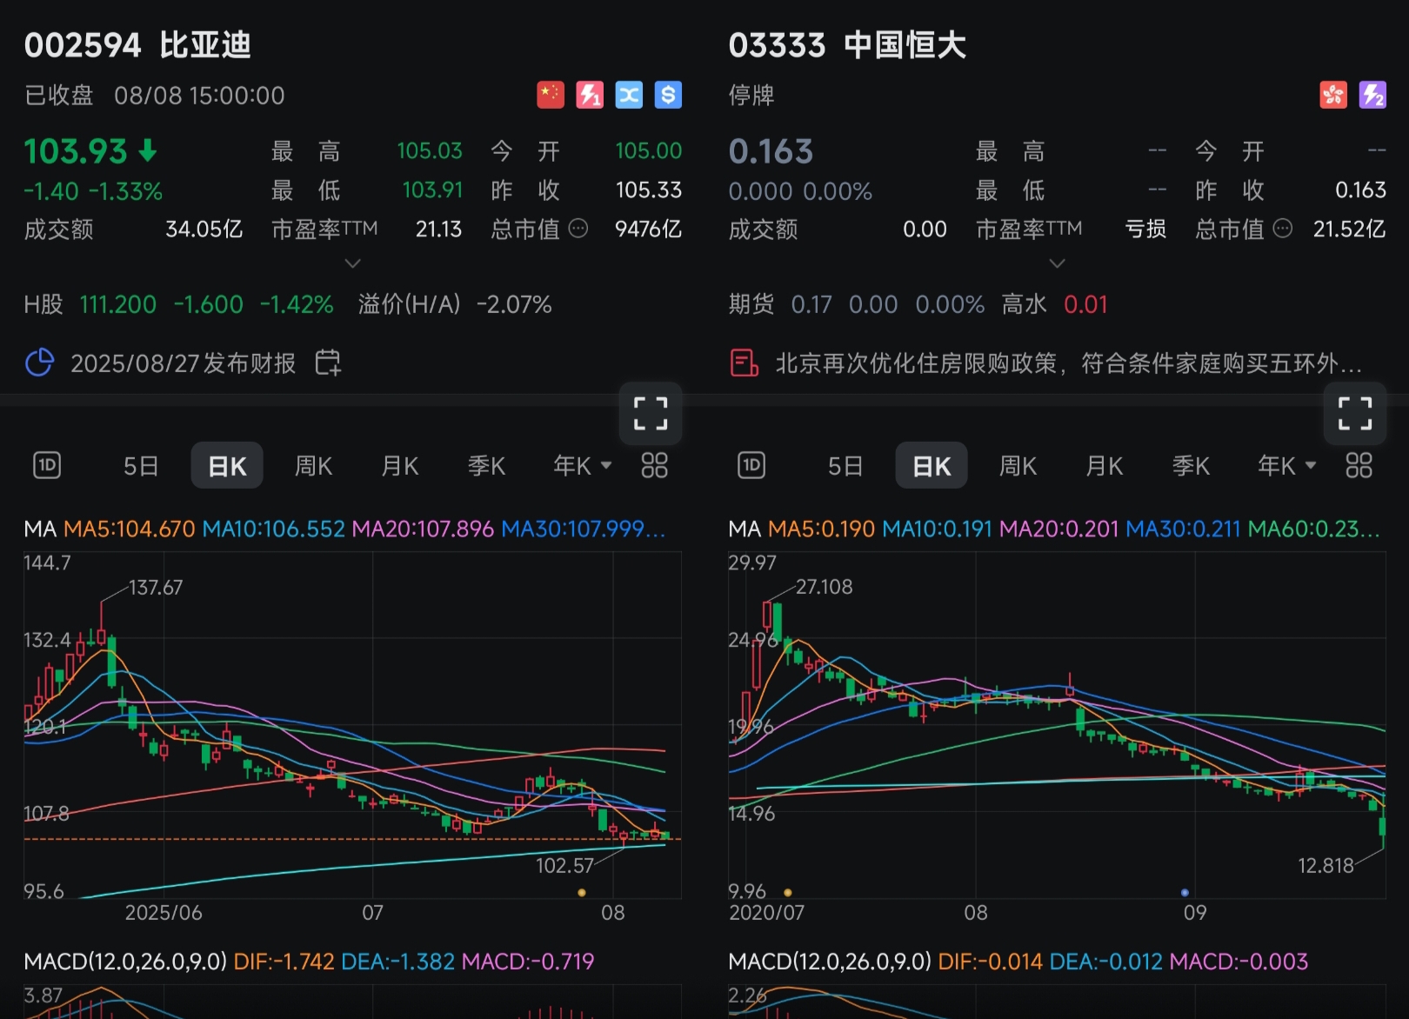Switch Evergrande chart to 季K

point(1192,466)
